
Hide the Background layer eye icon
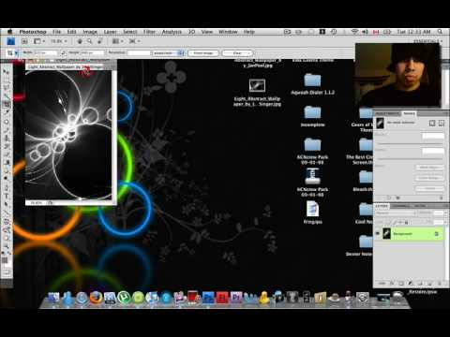[378, 233]
